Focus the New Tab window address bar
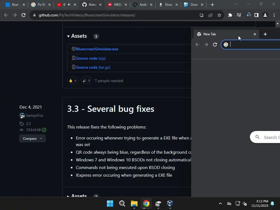 click(x=250, y=45)
